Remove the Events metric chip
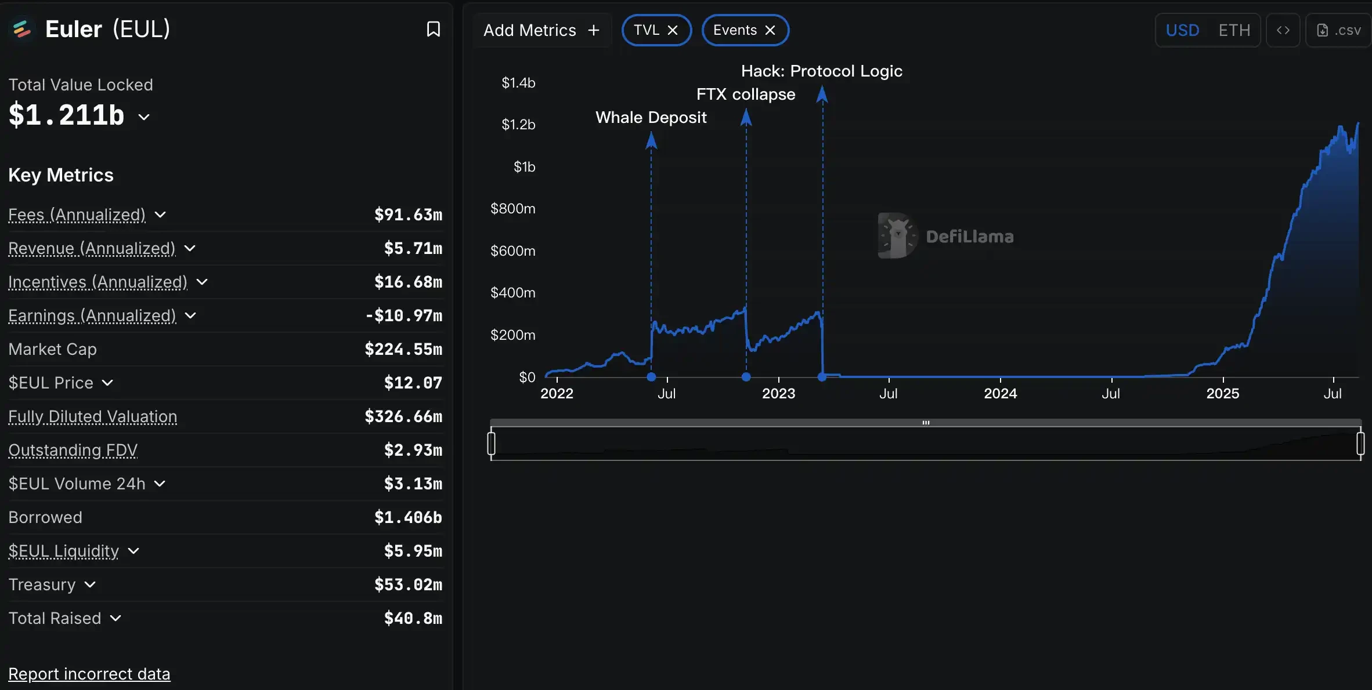This screenshot has height=690, width=1372. point(770,30)
